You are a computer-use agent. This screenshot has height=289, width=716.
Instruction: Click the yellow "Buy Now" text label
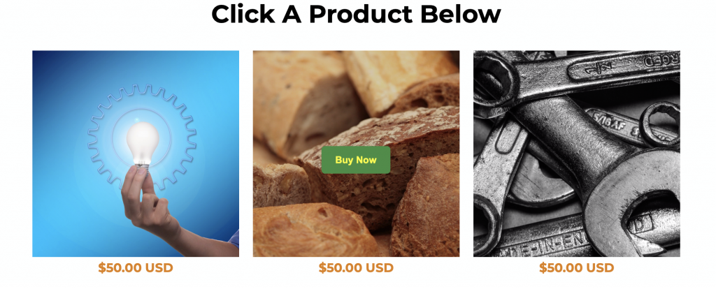click(x=356, y=160)
